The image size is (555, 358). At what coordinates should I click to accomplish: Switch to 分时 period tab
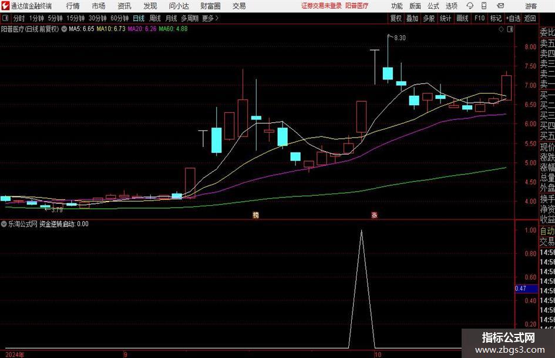point(19,18)
